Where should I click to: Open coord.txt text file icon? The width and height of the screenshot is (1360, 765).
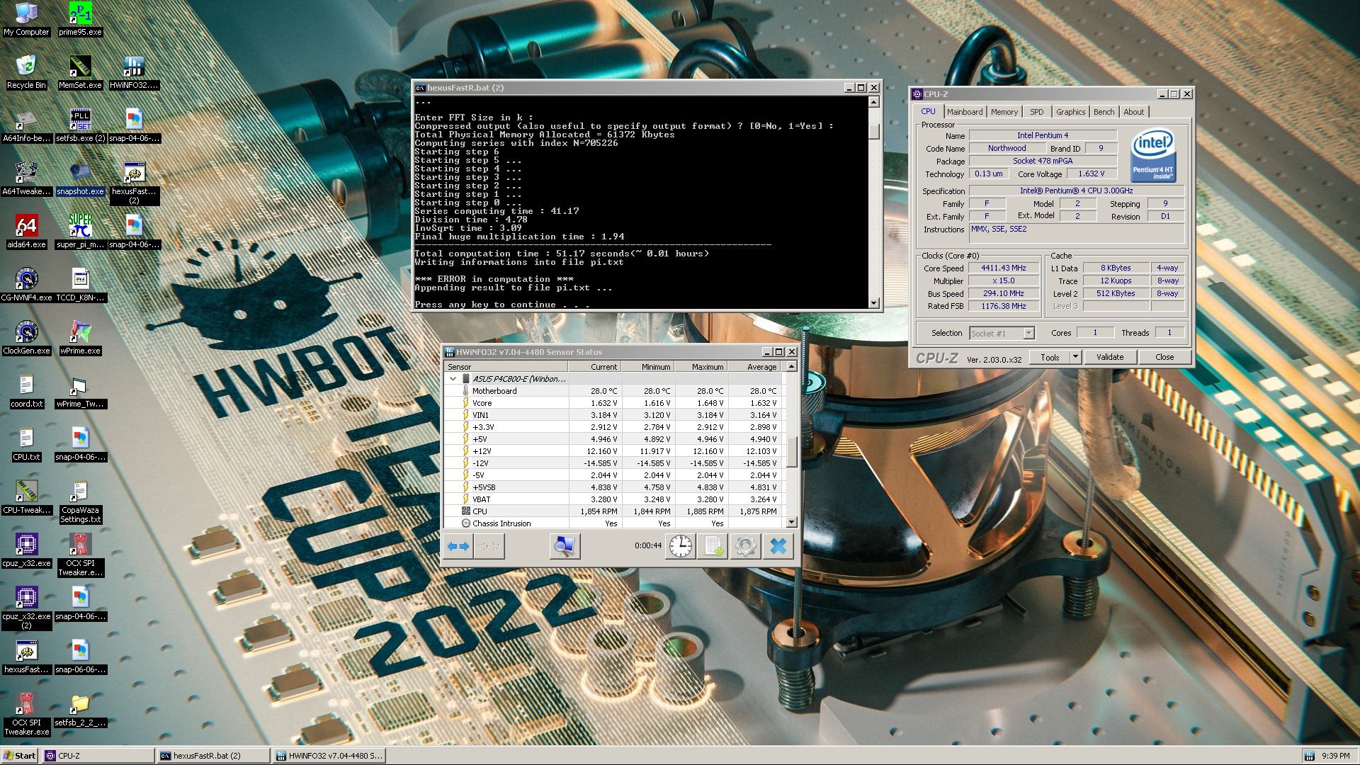(26, 391)
